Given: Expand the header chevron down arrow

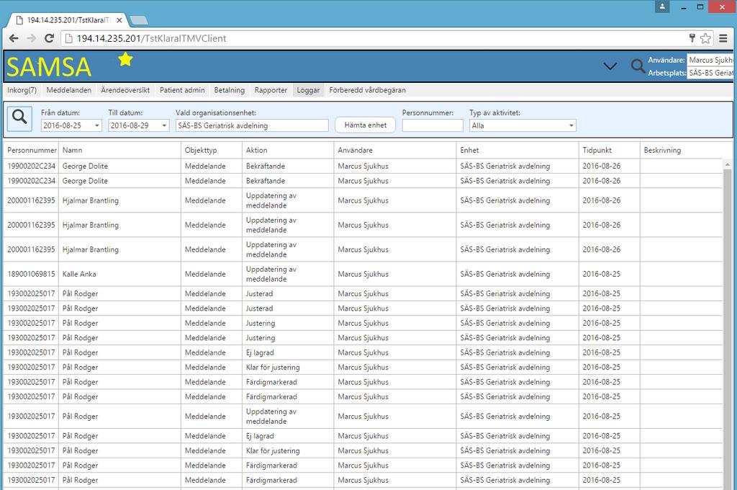Looking at the screenshot, I should (610, 66).
